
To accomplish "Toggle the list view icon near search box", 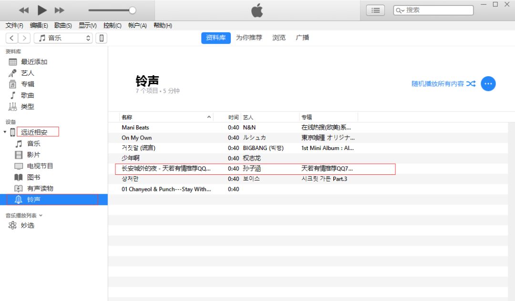I will 375,10.
